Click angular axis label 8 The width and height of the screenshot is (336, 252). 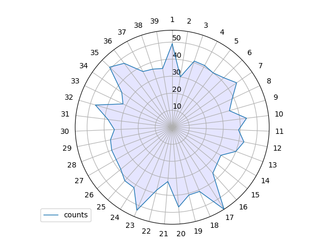click(x=269, y=81)
